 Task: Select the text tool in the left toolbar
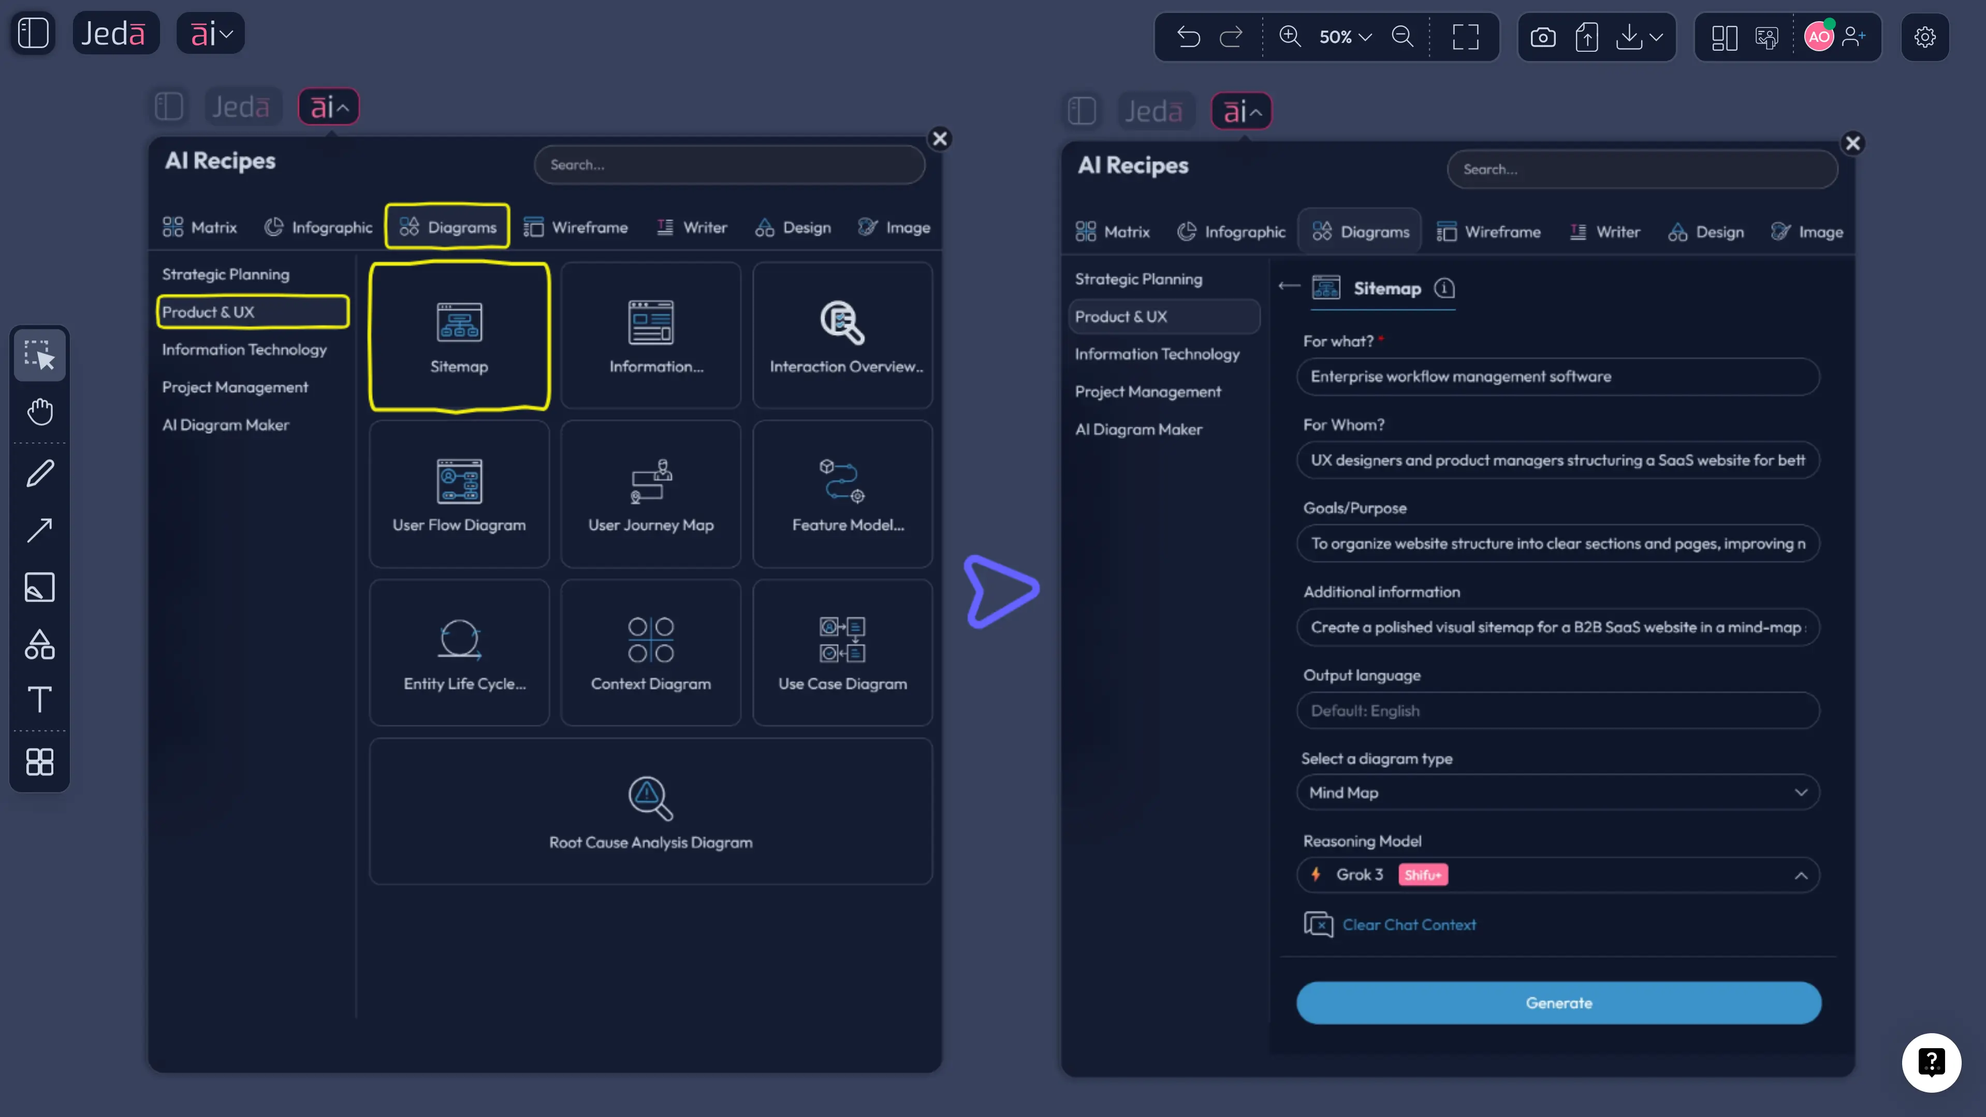pyautogui.click(x=39, y=699)
